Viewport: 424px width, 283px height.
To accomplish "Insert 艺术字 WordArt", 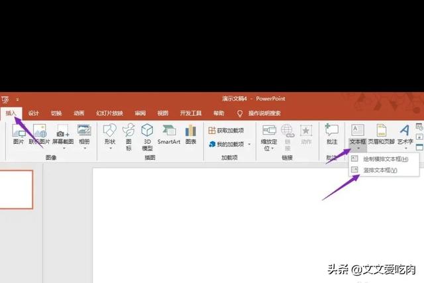I will [405, 134].
